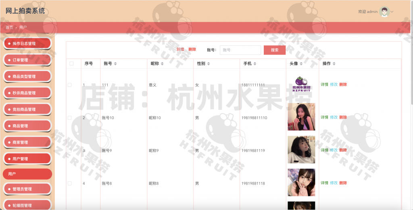The image size is (413, 210).
Task: Open avatar thumbnail of 账号10
Action: 301,117
